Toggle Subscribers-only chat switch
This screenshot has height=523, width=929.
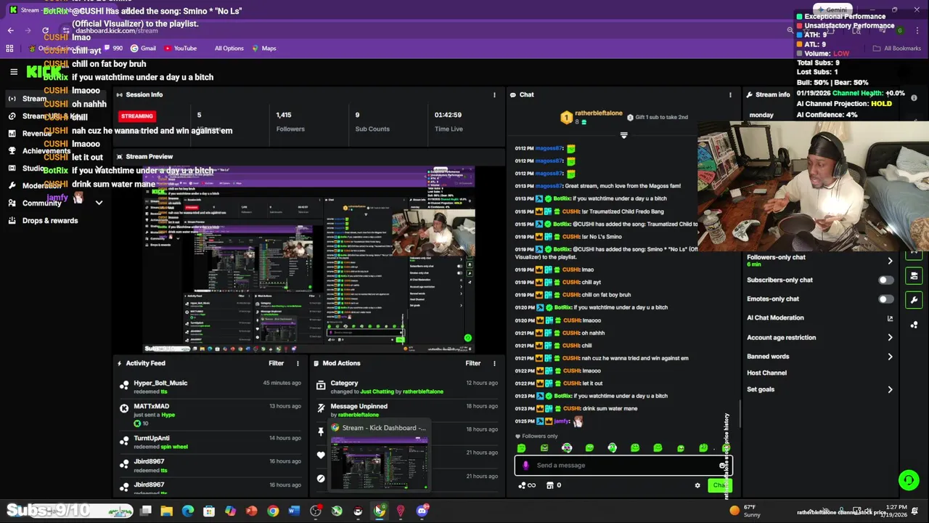pos(885,280)
